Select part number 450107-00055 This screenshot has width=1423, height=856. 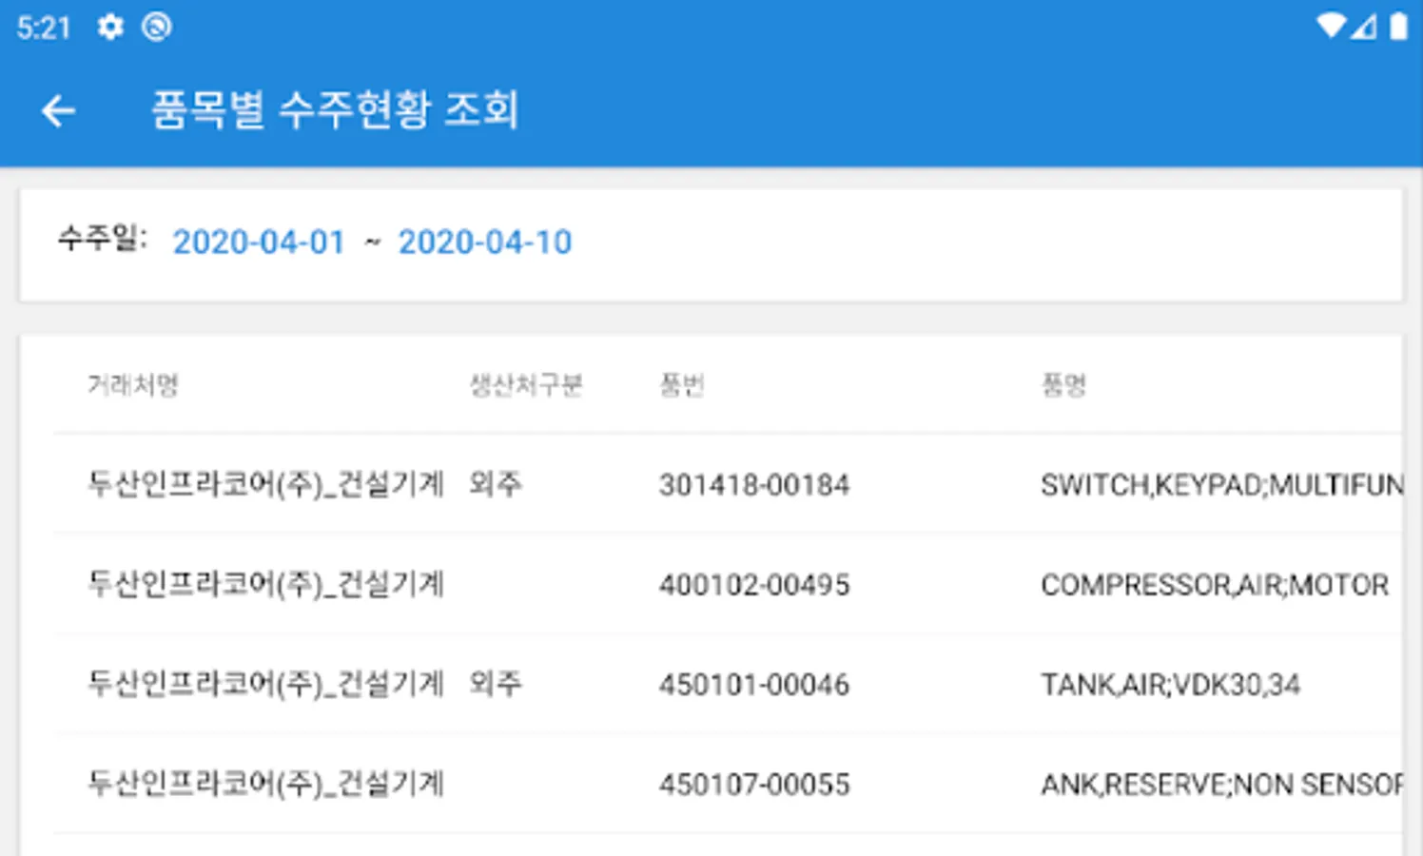coord(754,785)
